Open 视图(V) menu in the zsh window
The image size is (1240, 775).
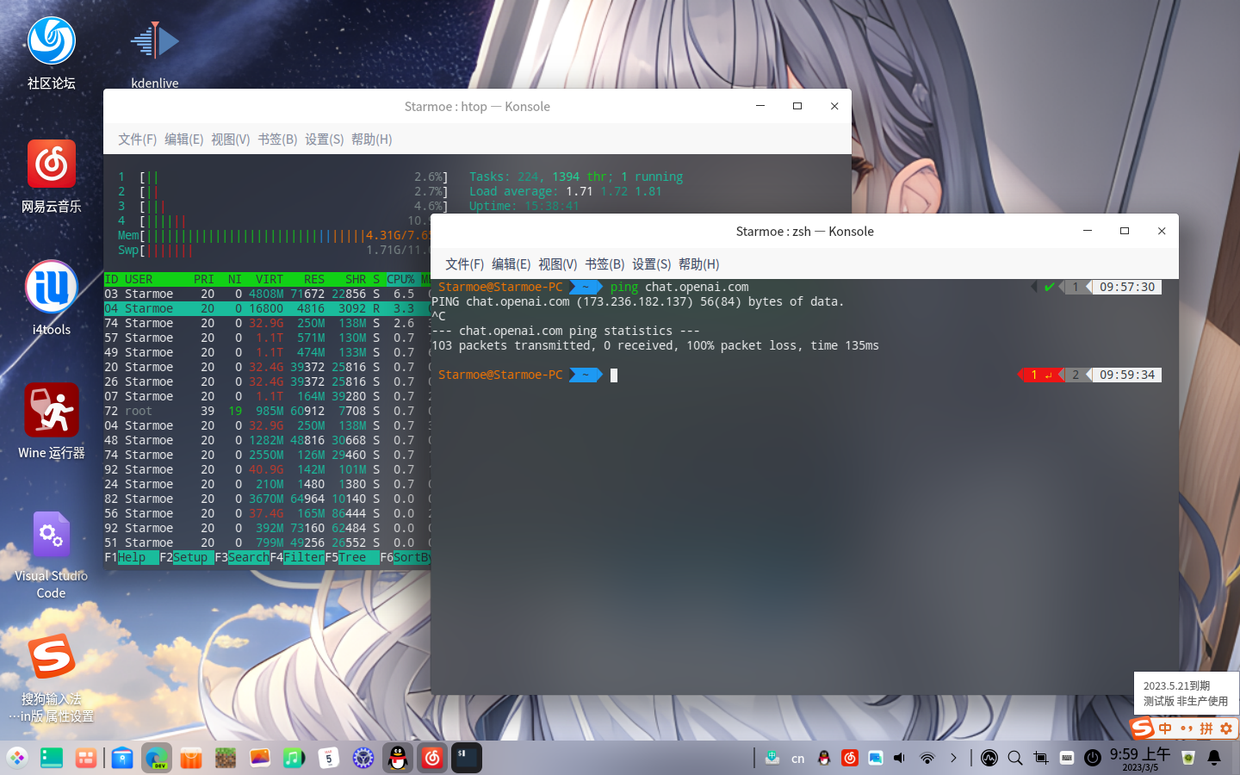pos(557,264)
